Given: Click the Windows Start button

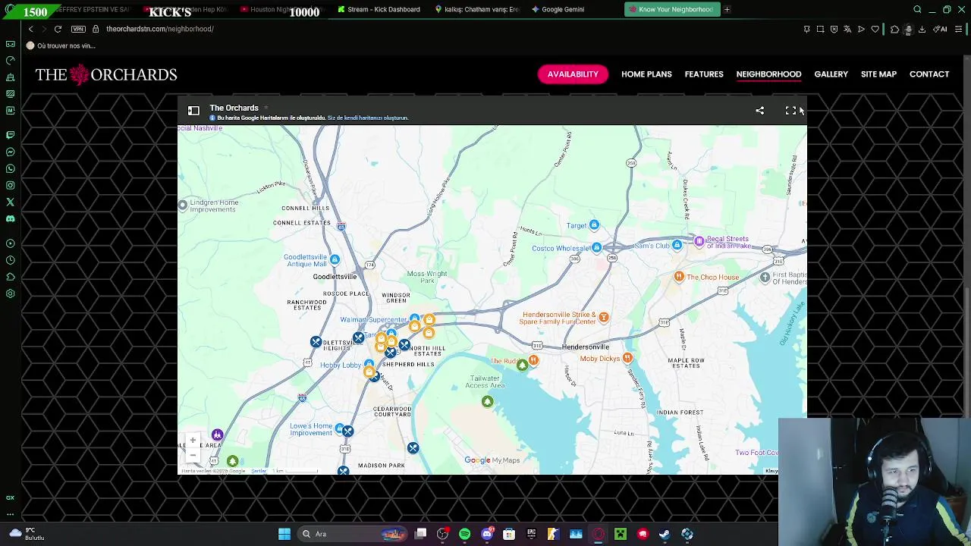Looking at the screenshot, I should (x=284, y=534).
